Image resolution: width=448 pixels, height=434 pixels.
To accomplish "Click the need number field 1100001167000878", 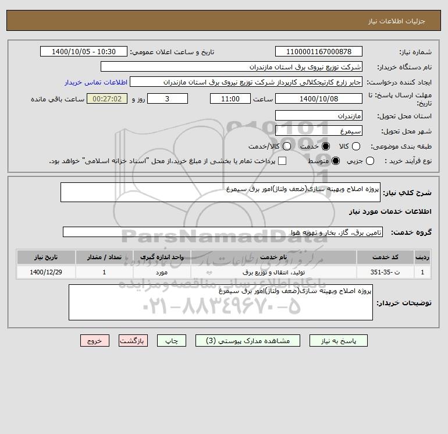I will point(319,51).
